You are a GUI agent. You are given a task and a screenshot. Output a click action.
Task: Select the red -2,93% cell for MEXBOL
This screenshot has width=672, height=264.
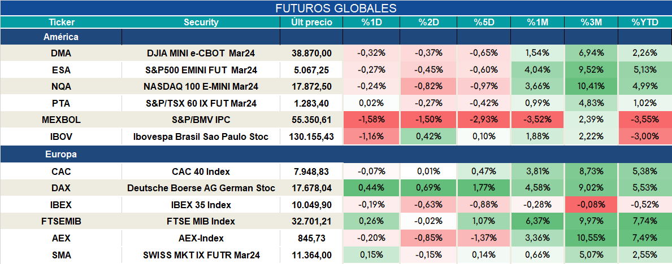pyautogui.click(x=483, y=120)
